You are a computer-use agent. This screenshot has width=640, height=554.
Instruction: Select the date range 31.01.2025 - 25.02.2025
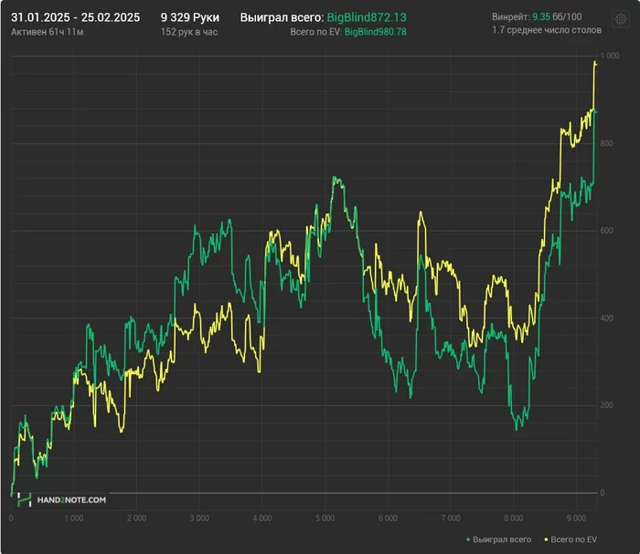coord(75,16)
